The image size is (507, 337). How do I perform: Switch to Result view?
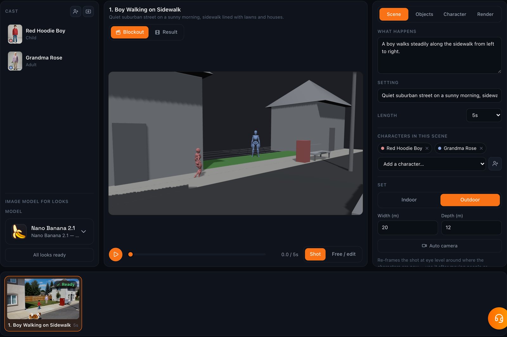click(x=166, y=32)
